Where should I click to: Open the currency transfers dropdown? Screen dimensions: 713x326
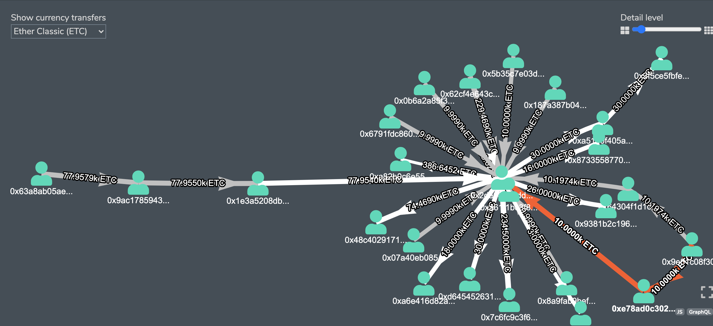57,31
